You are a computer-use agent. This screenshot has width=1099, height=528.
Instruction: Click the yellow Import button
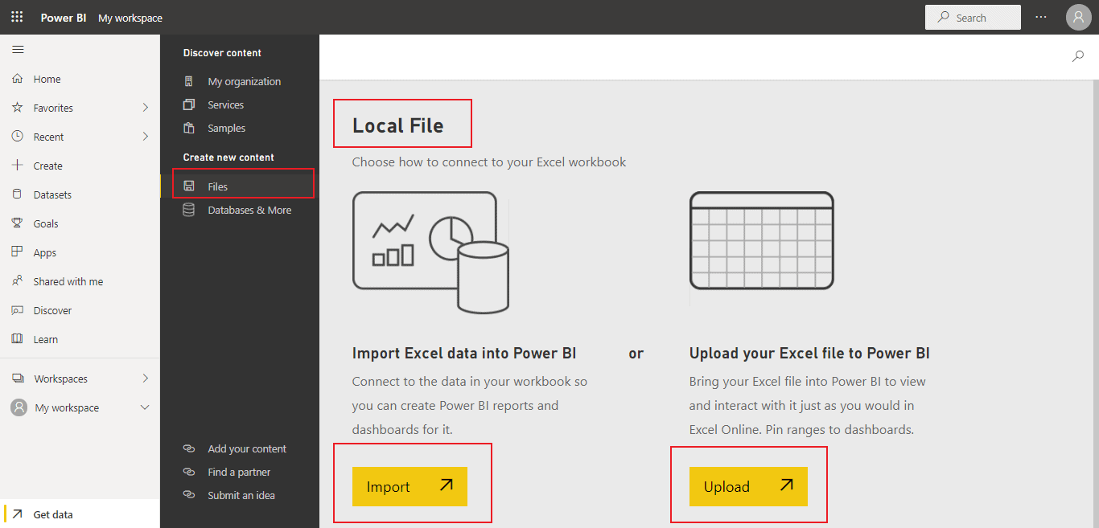410,486
